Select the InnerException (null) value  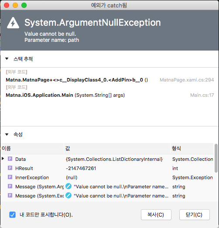[x=72, y=177]
